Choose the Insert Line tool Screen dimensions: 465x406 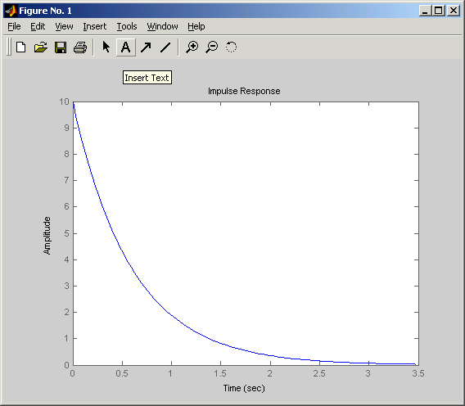(x=165, y=47)
